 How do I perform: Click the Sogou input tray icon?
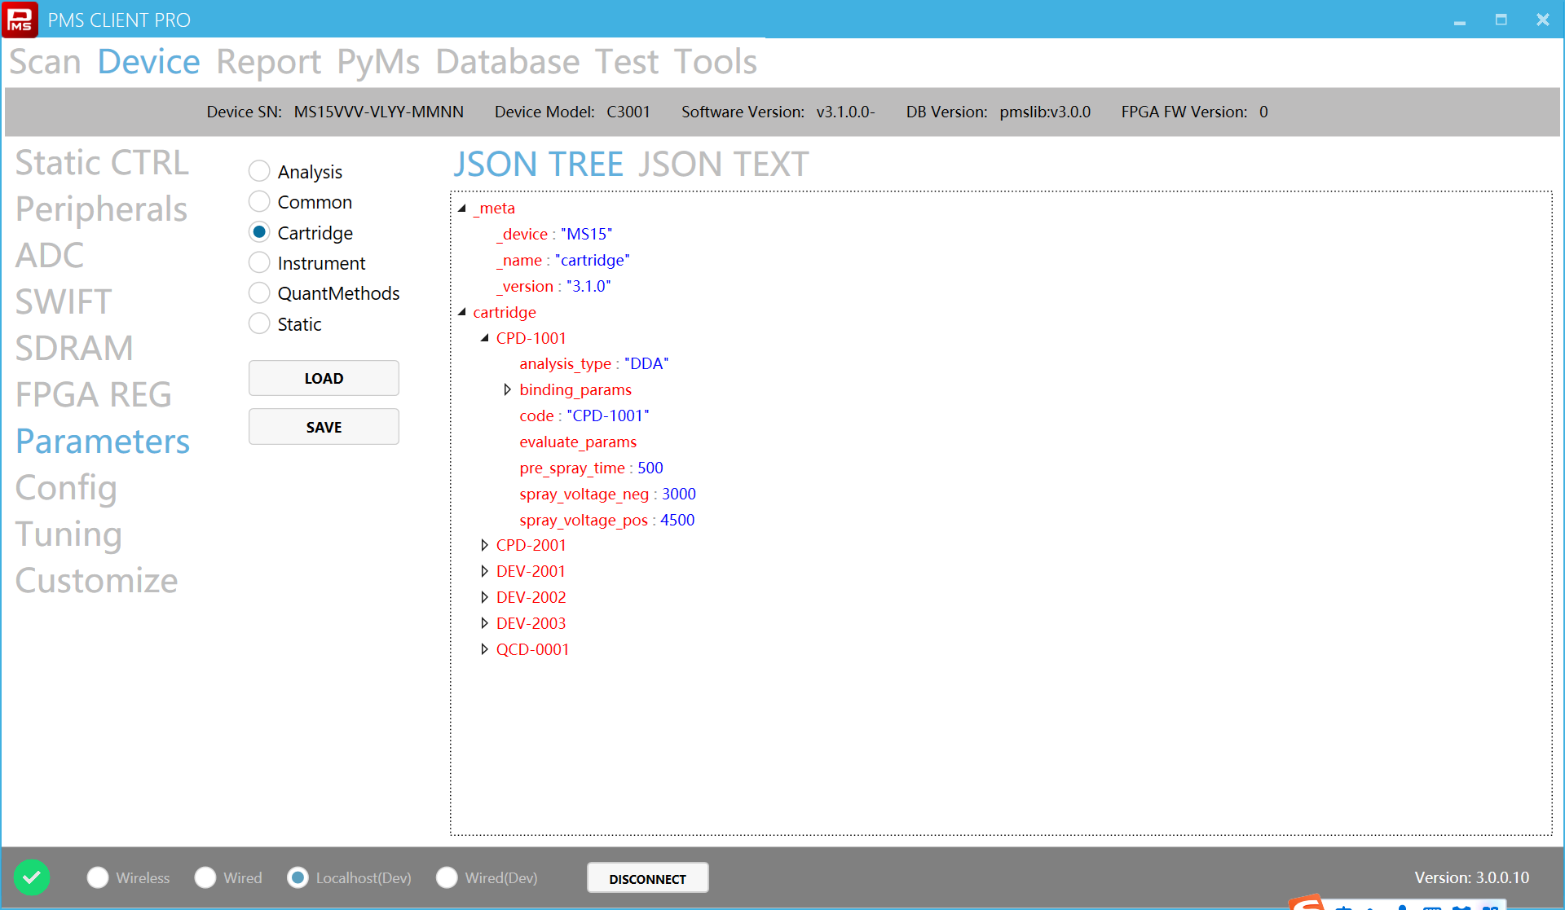pos(1307,903)
